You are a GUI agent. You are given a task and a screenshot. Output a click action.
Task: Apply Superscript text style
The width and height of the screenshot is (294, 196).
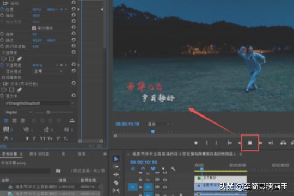pos(58,139)
